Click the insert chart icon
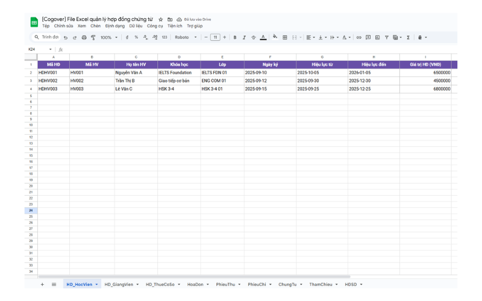This screenshot has height=301, width=482. [377, 37]
